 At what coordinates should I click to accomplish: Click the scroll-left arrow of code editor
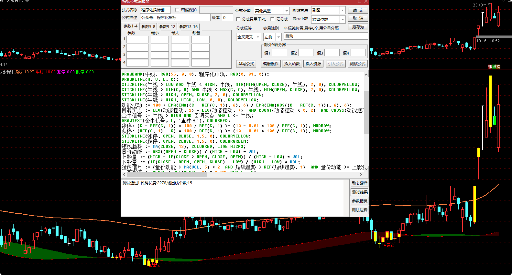click(124, 175)
